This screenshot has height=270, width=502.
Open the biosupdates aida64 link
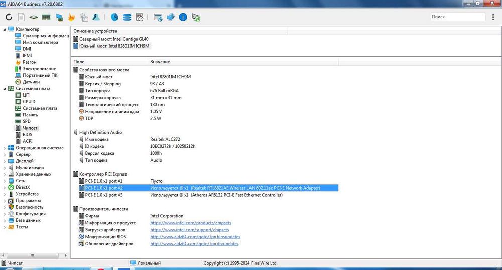tap(195, 237)
